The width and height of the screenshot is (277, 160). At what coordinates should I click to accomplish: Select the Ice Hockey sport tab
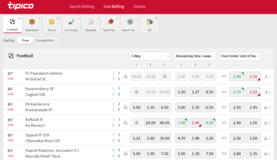tap(71, 24)
